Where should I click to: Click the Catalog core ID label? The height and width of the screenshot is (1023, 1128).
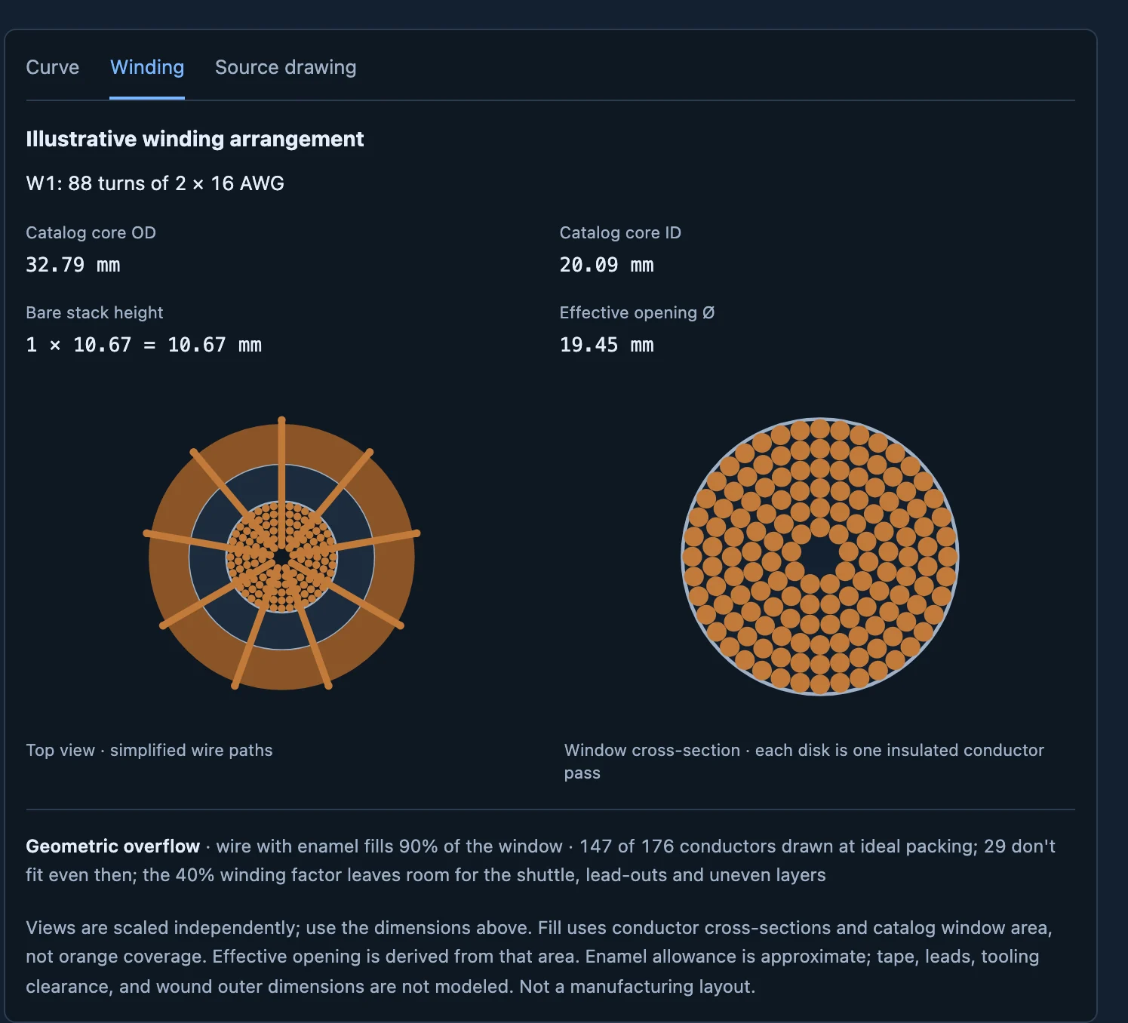620,232
